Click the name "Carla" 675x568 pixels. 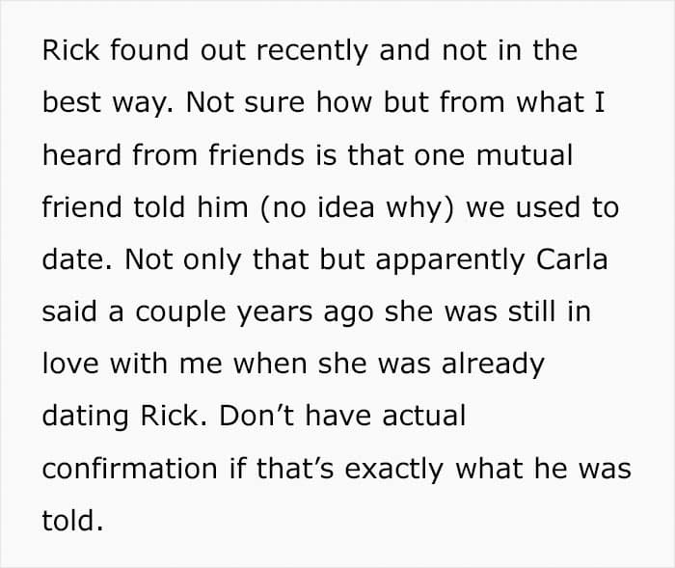[572, 259]
